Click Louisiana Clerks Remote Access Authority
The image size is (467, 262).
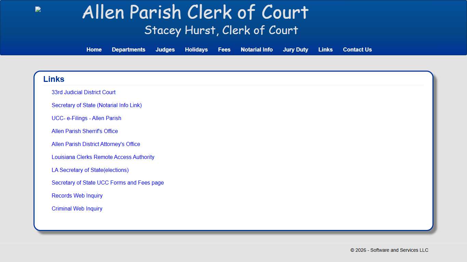103,157
